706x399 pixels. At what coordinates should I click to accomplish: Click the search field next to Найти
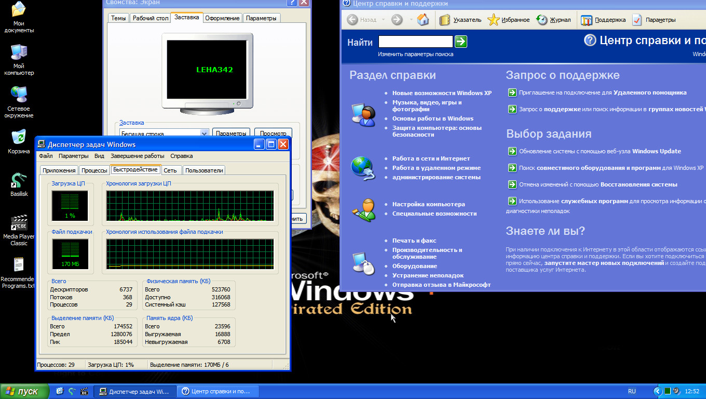416,42
